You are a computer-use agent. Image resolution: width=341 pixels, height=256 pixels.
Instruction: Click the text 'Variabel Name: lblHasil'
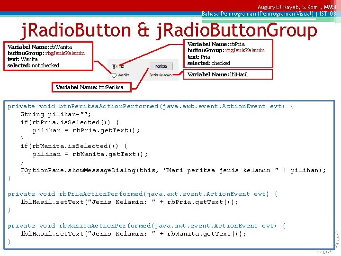tap(217, 74)
